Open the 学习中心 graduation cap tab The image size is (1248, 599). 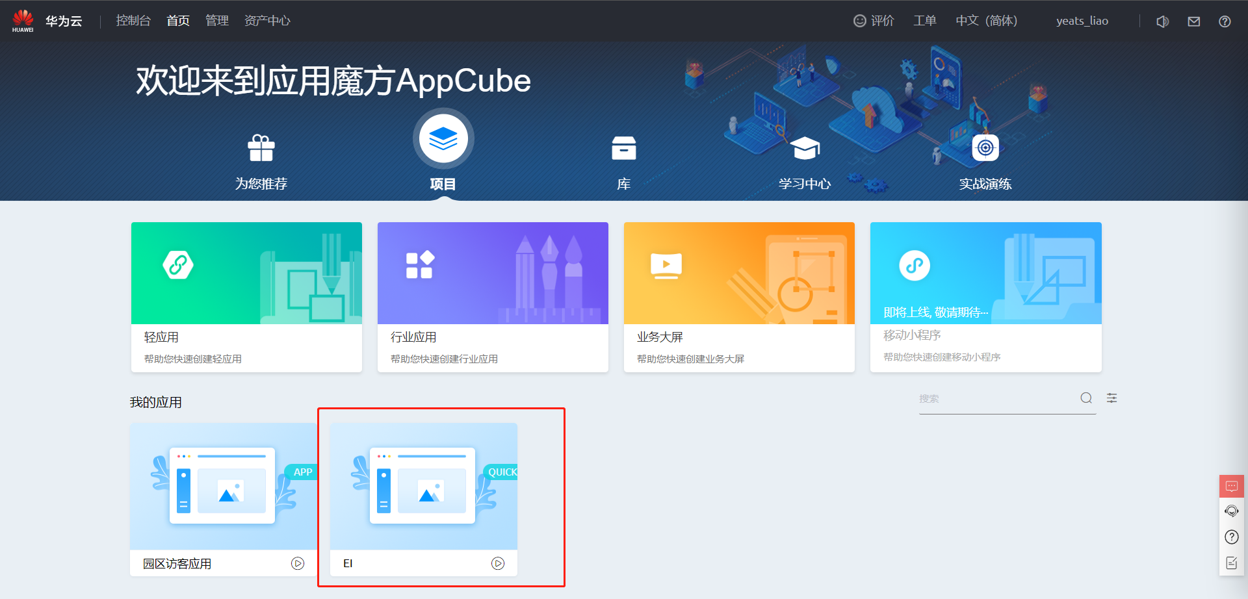805,162
